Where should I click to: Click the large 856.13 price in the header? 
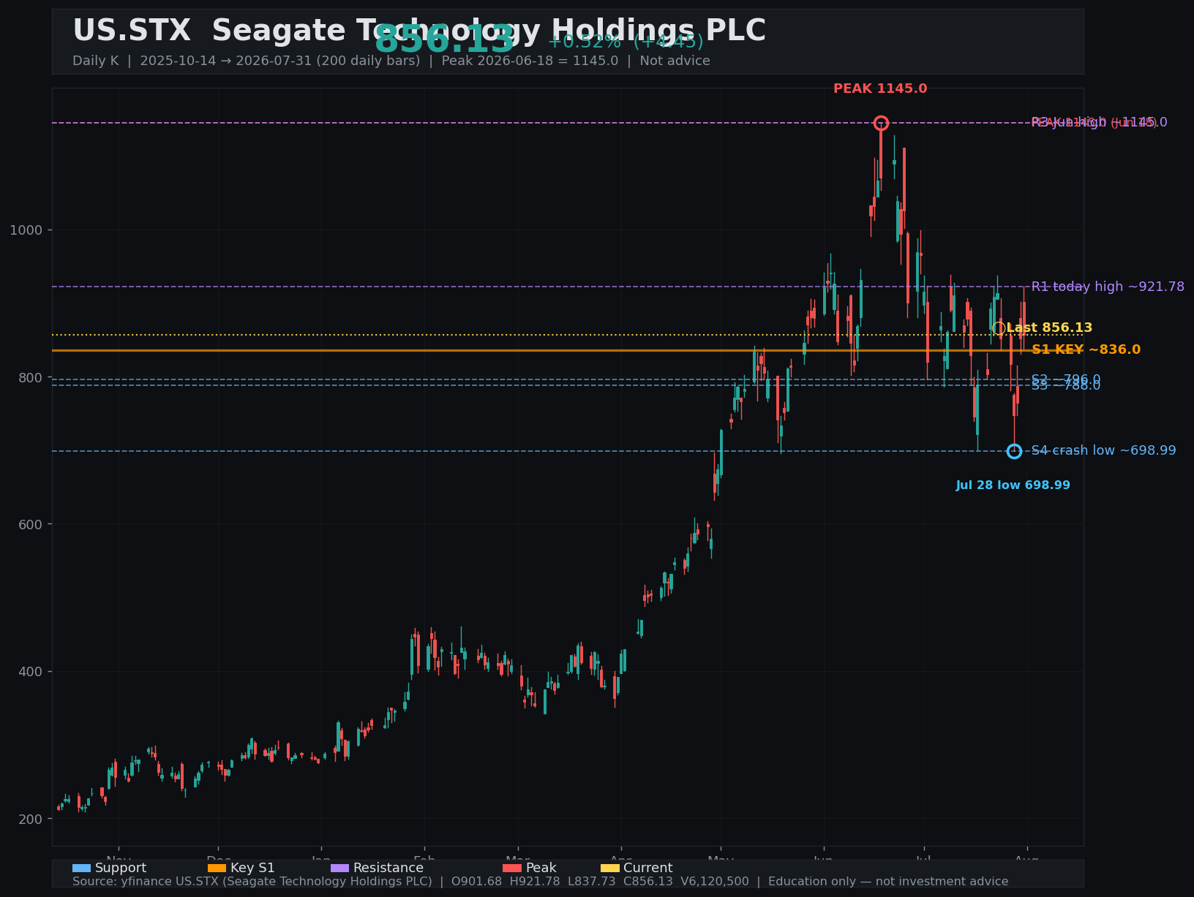[445, 39]
